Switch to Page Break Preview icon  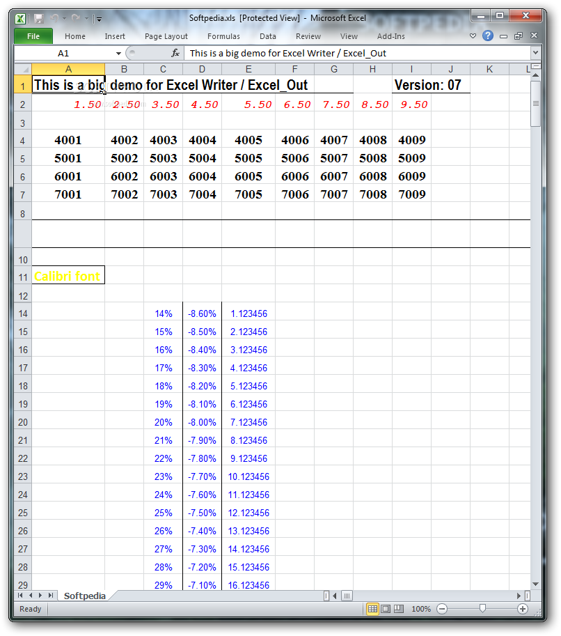399,609
